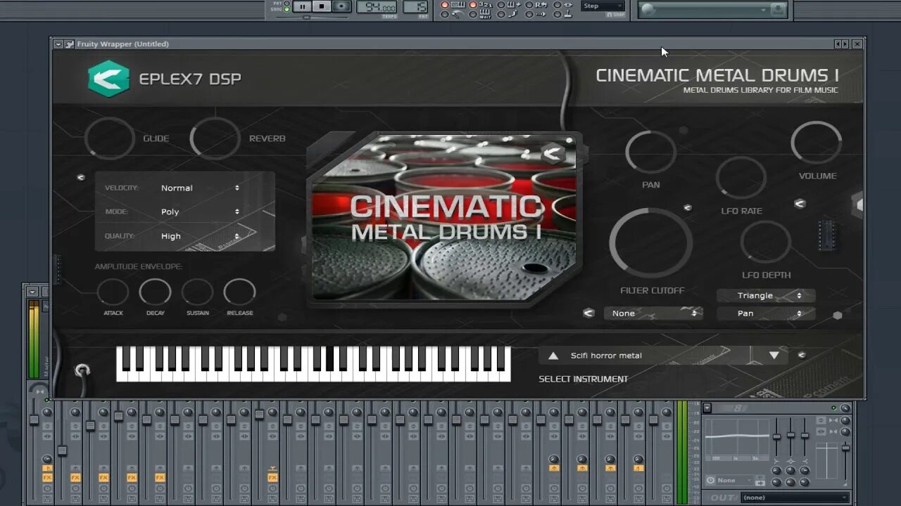Click the GLIDE knob
901x506 pixels.
(110, 138)
